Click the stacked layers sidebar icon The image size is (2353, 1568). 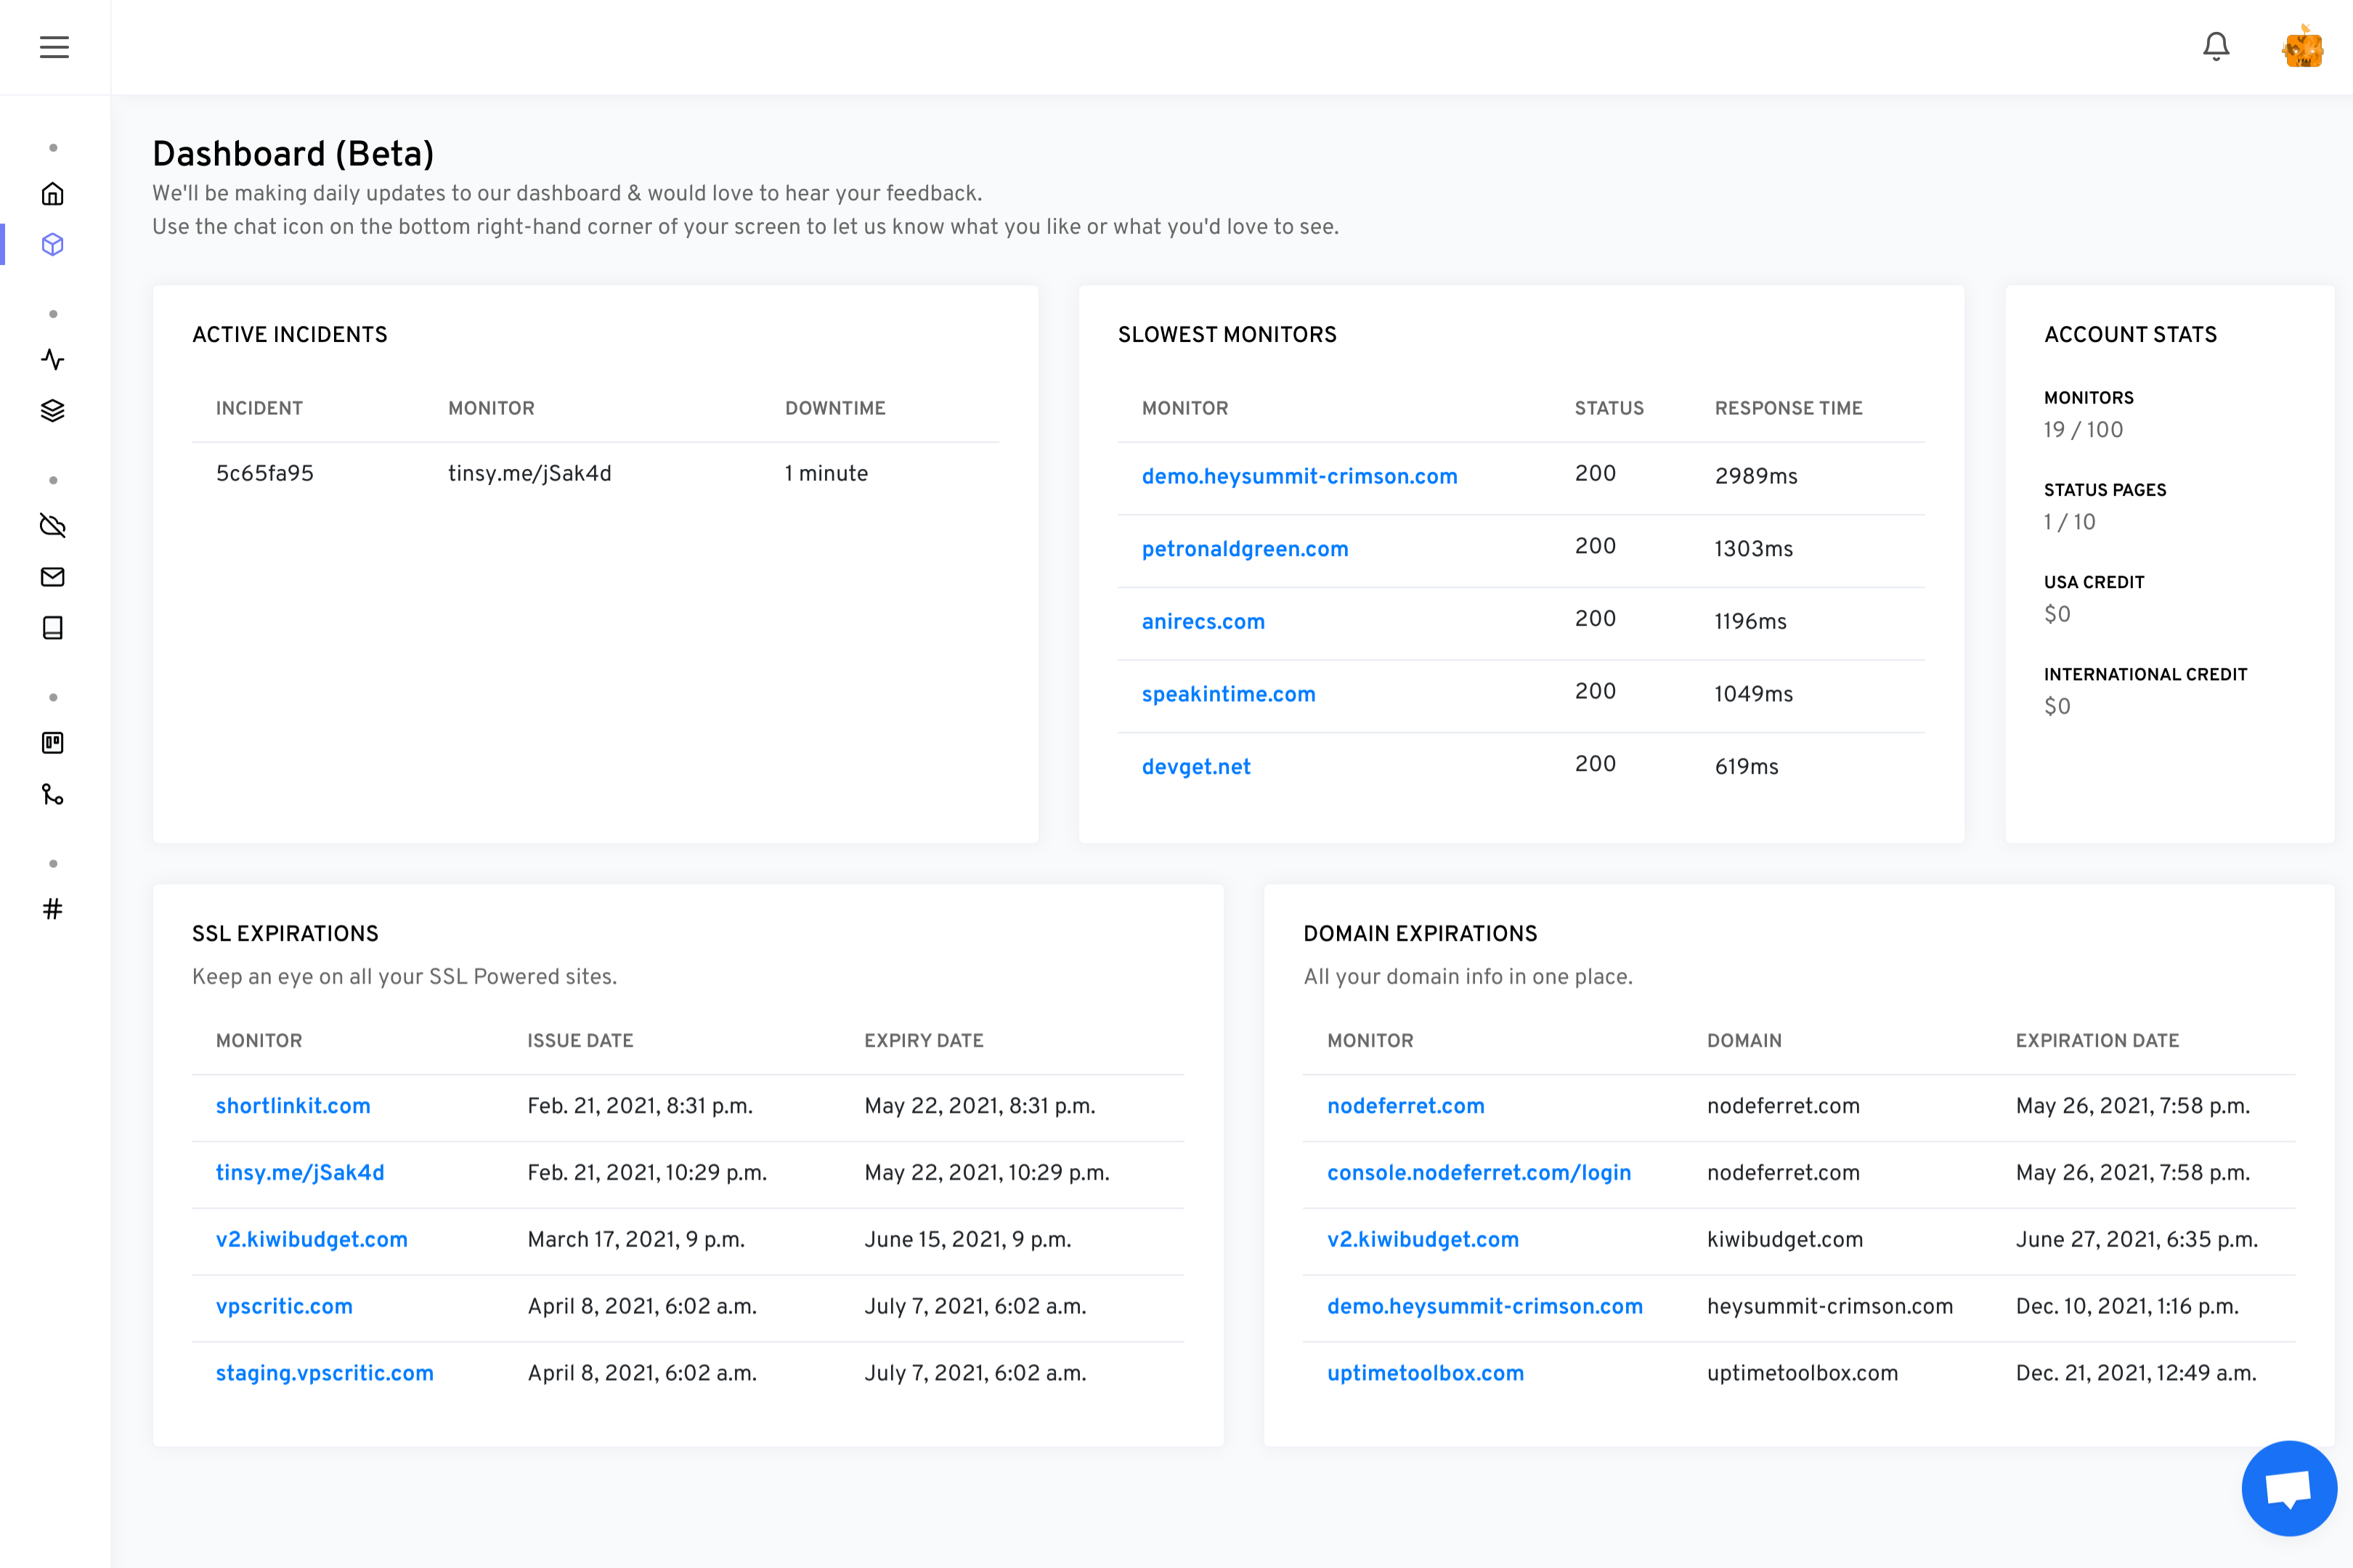pyautogui.click(x=53, y=411)
